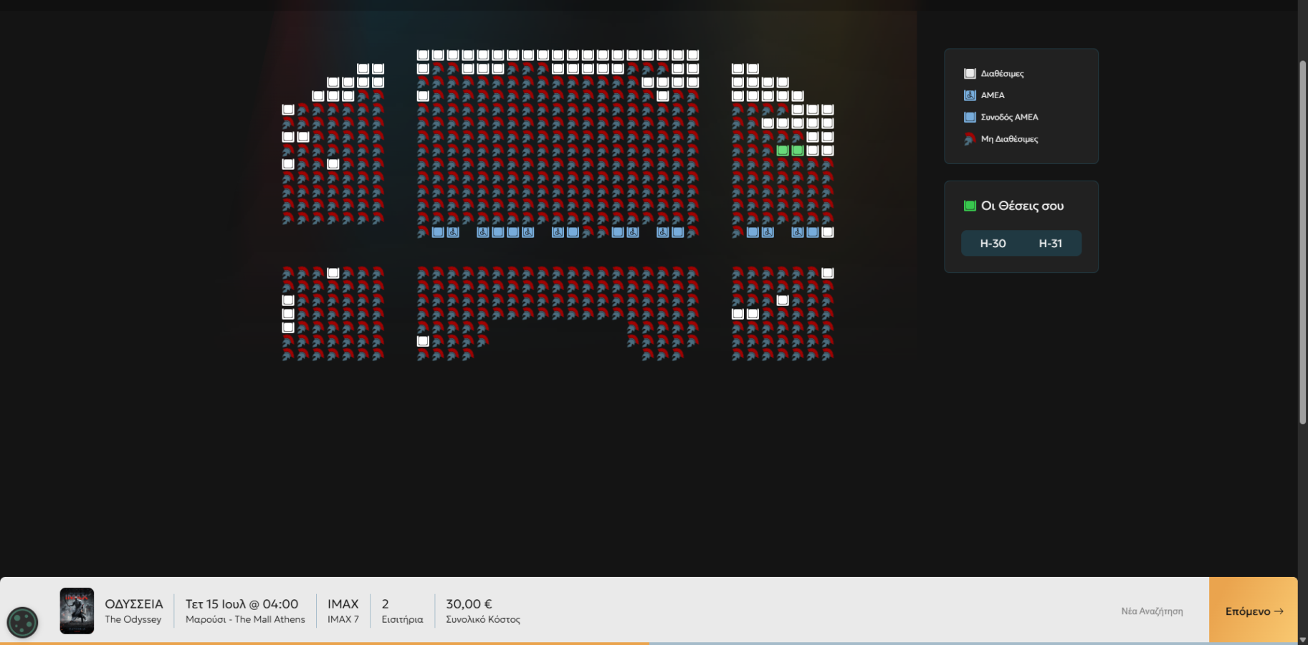Select lone white seat between helmets, center fourth row
The width and height of the screenshot is (1308, 645).
[663, 96]
